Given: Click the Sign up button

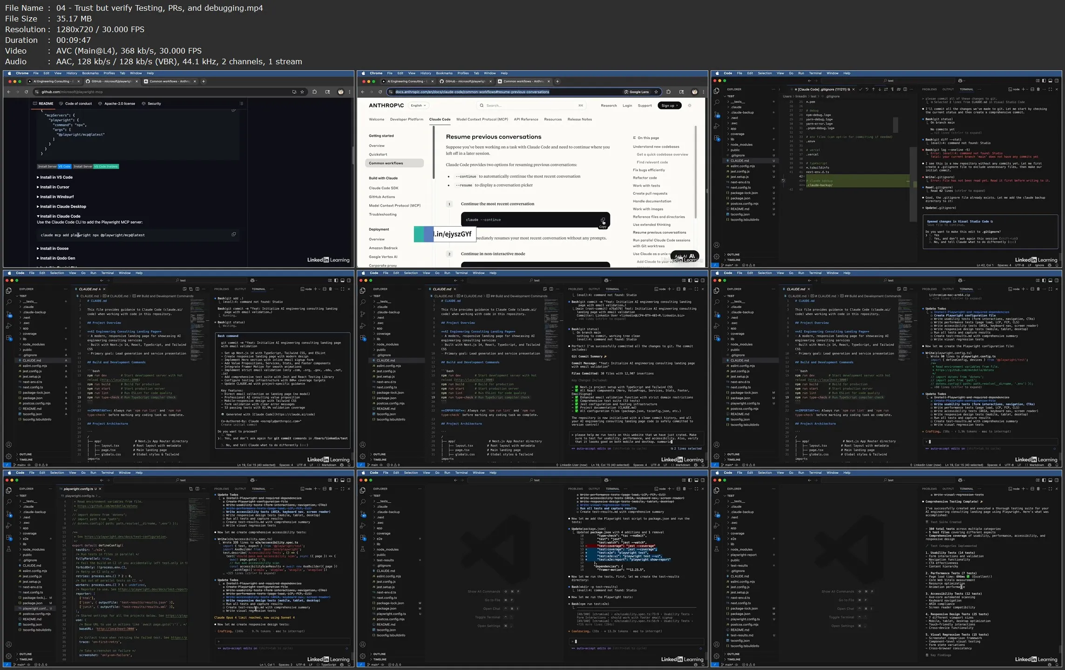Looking at the screenshot, I should (x=669, y=105).
